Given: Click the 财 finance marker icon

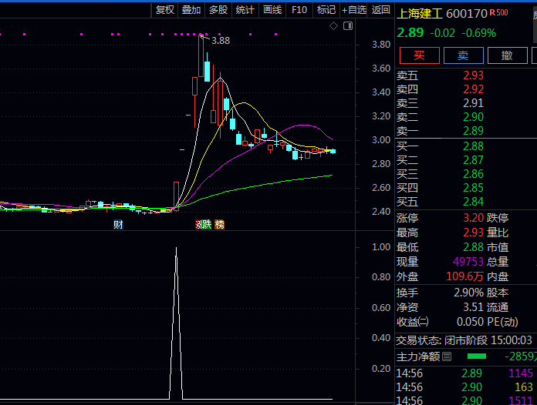Looking at the screenshot, I should (118, 225).
